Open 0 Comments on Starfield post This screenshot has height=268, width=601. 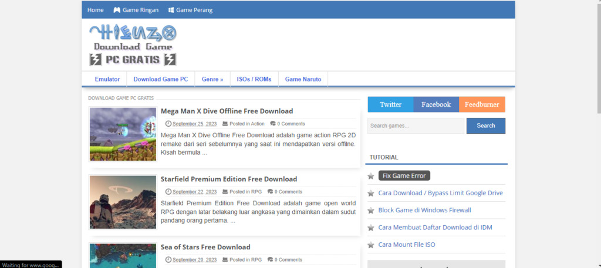288,191
